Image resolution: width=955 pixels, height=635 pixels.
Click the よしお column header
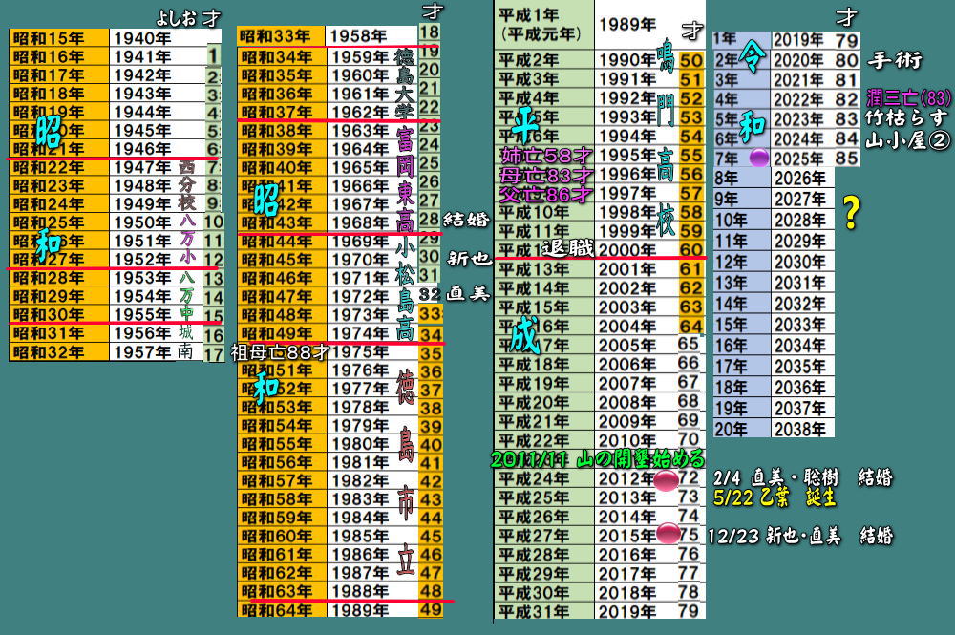pos(176,18)
